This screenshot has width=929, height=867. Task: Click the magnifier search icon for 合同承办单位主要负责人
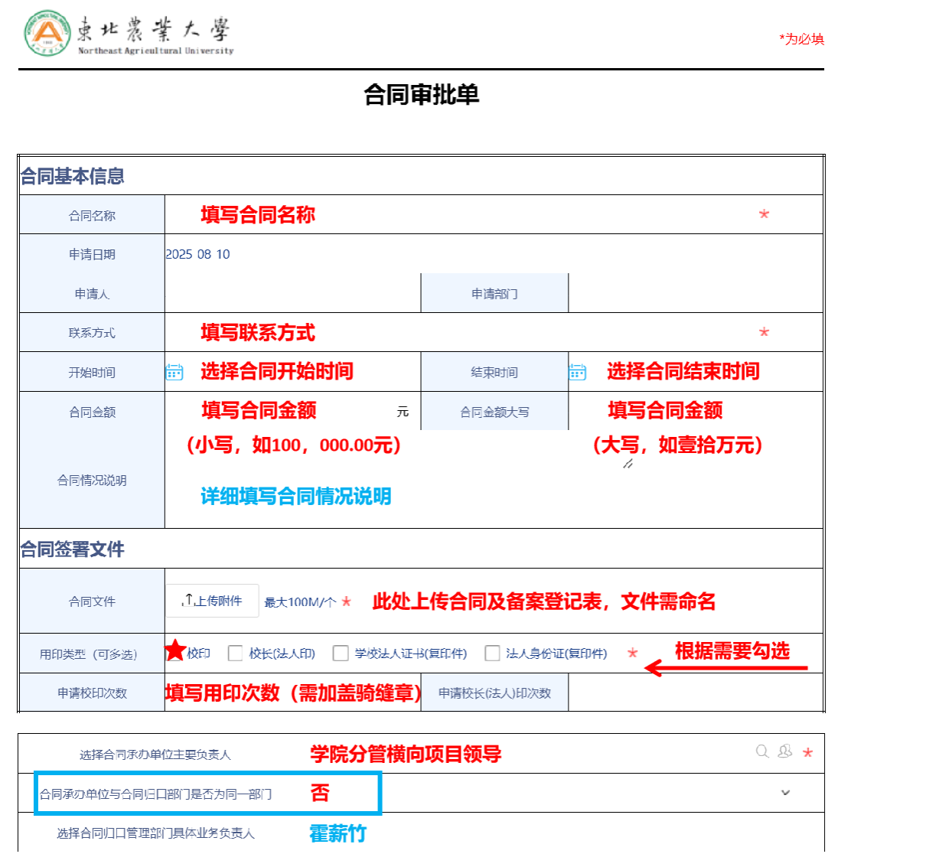[762, 751]
